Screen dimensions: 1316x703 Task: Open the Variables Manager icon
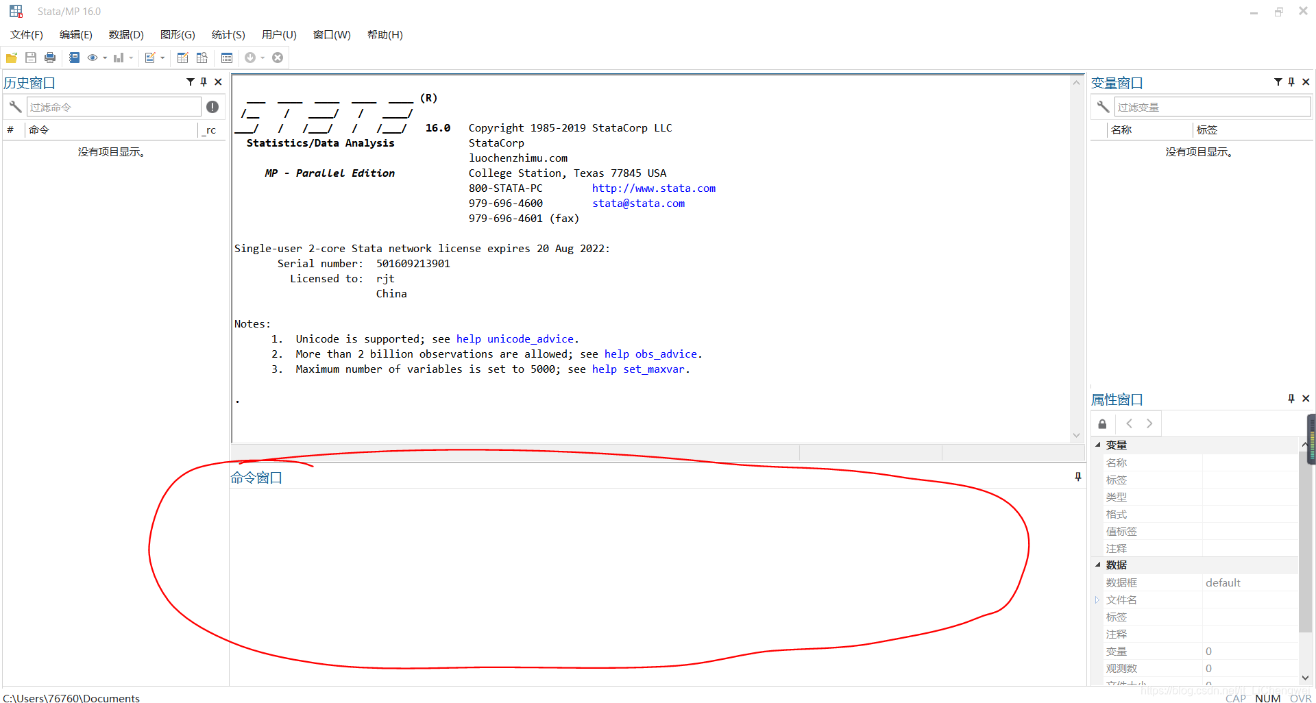[227, 58]
